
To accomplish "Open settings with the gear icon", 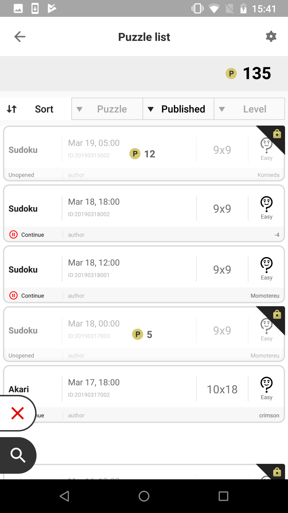I will pyautogui.click(x=271, y=37).
